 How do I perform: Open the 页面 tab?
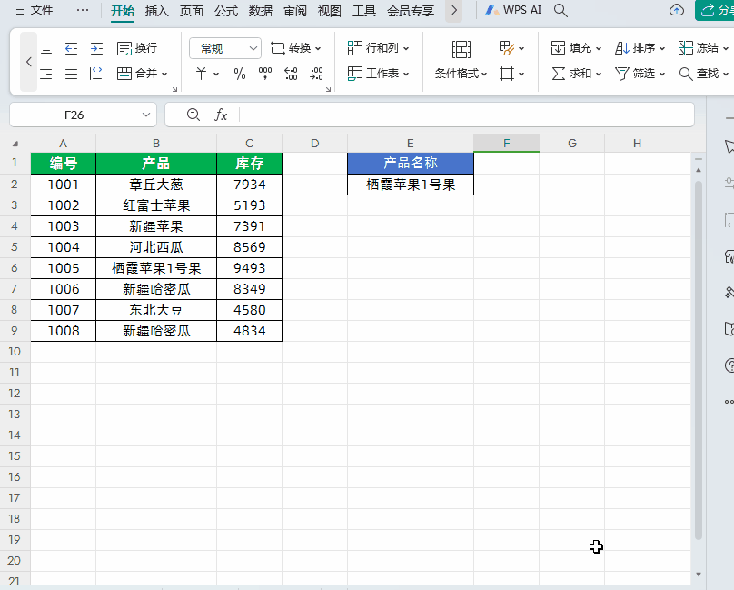pos(192,11)
